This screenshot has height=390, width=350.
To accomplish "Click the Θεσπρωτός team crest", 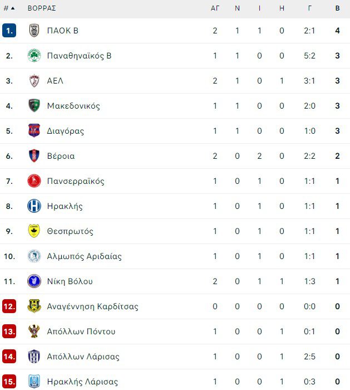I will coord(34,231).
